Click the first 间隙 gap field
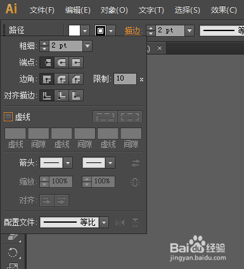Image resolution: width=244 pixels, height=269 pixels. click(x=39, y=133)
